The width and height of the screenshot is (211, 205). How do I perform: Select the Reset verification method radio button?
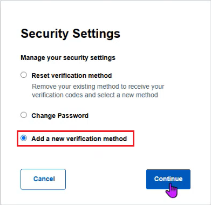[x=24, y=75]
